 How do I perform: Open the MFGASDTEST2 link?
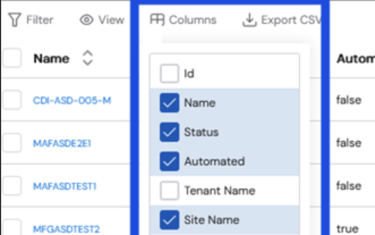66,229
